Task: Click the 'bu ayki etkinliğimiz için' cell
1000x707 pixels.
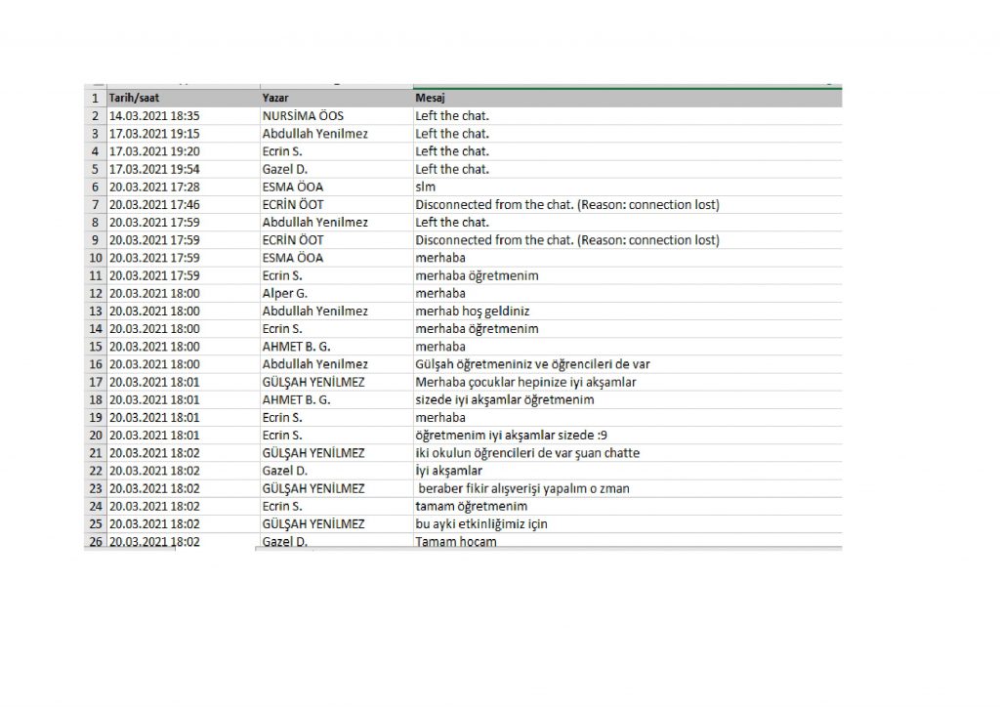Action: coord(481,523)
